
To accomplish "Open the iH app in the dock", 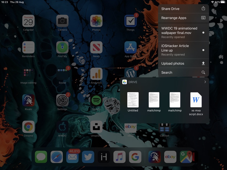I will [104, 157].
